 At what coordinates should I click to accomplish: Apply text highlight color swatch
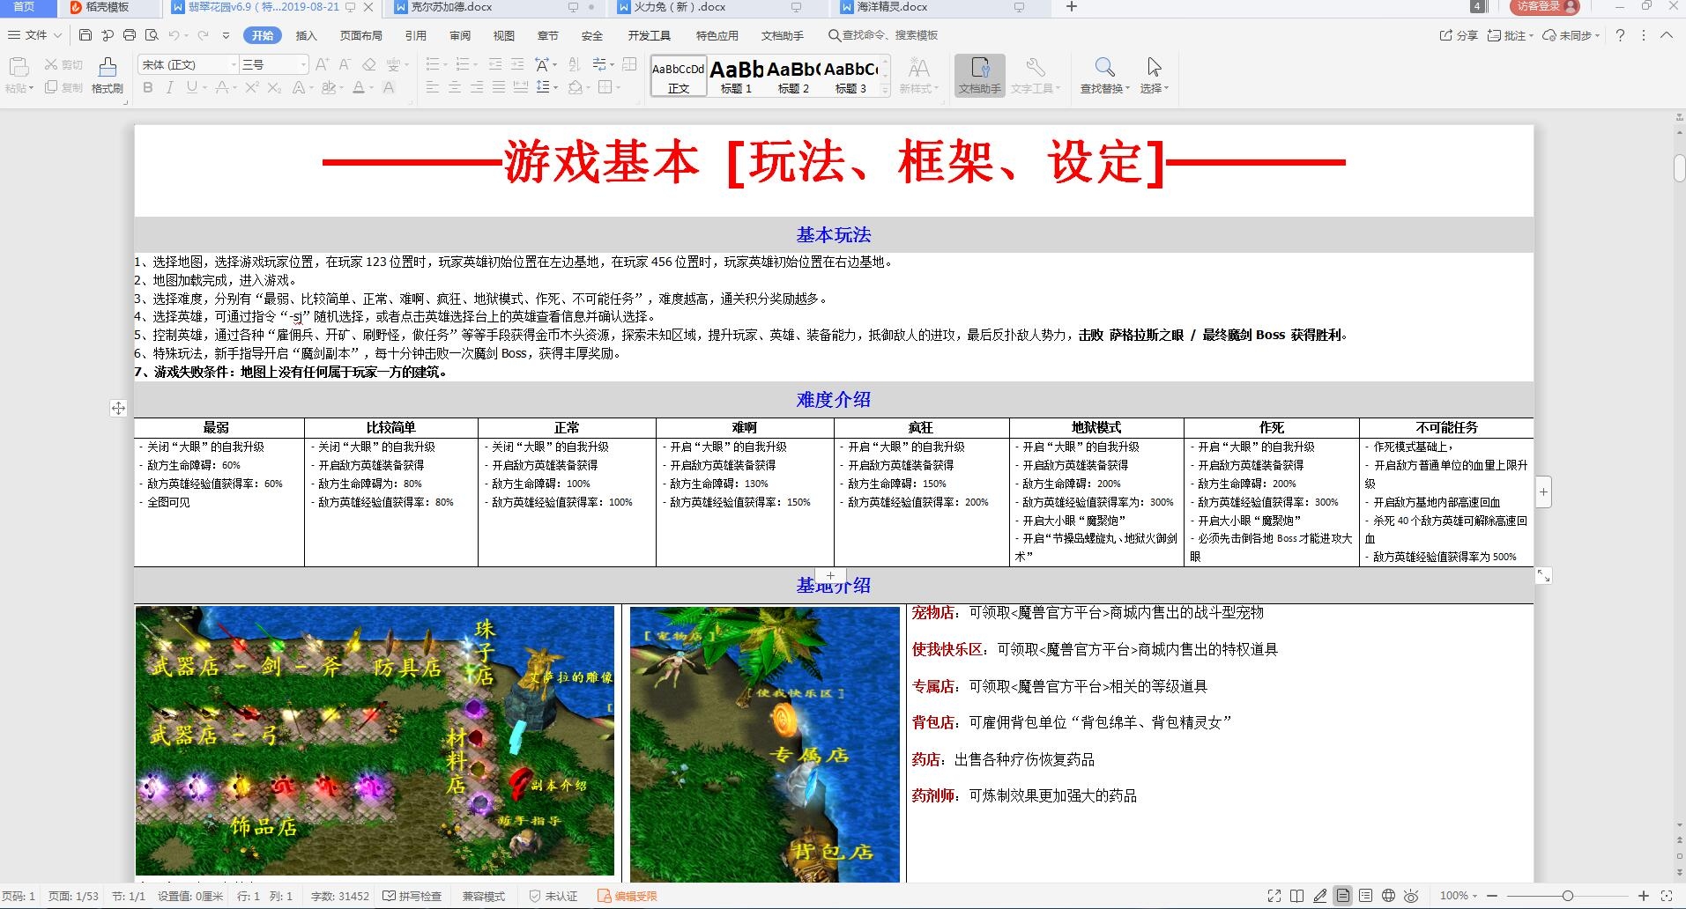tap(328, 87)
